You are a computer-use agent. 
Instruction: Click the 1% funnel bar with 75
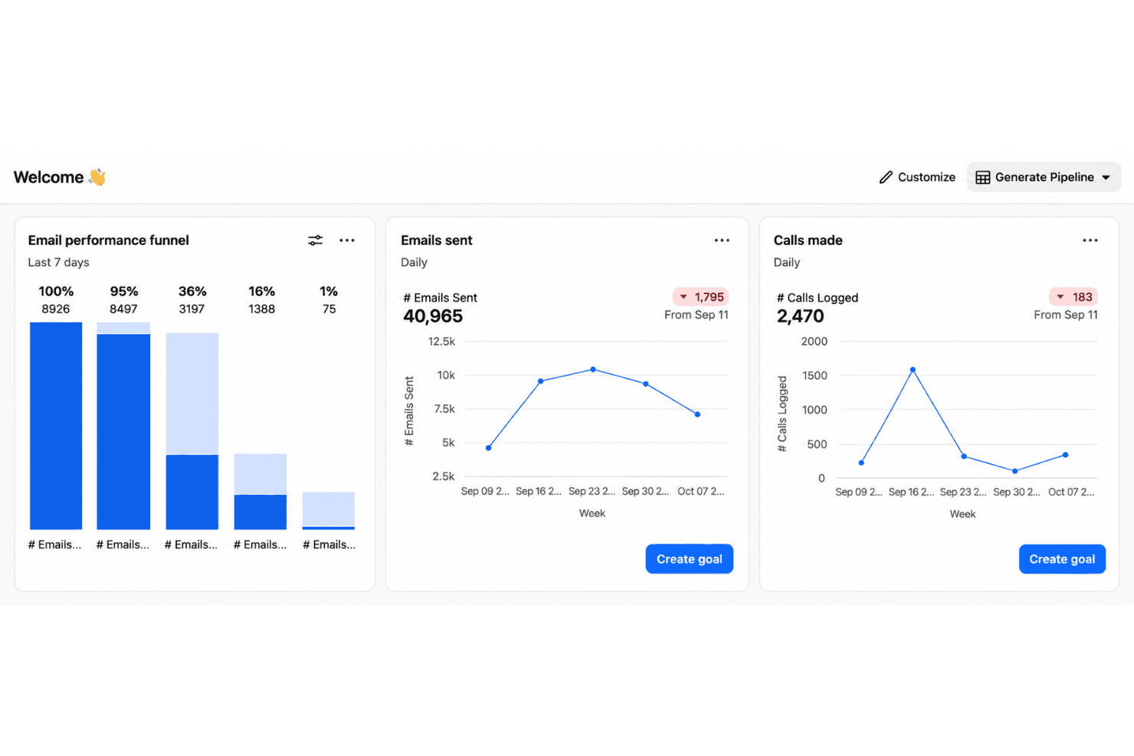coord(329,511)
